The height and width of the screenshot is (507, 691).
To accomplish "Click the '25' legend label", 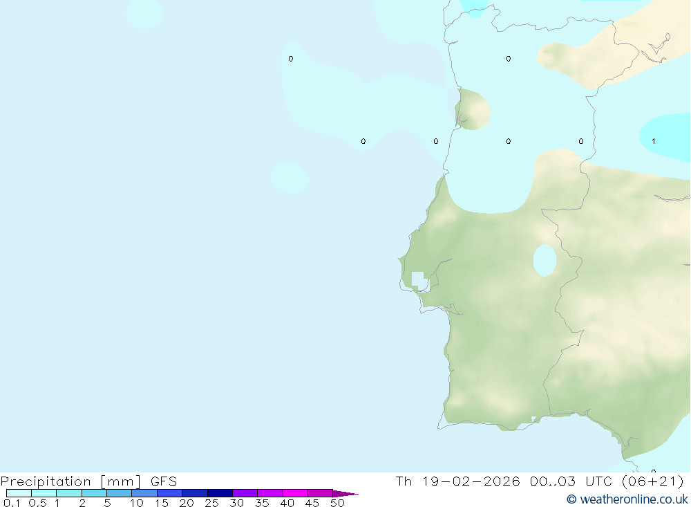I will (211, 503).
